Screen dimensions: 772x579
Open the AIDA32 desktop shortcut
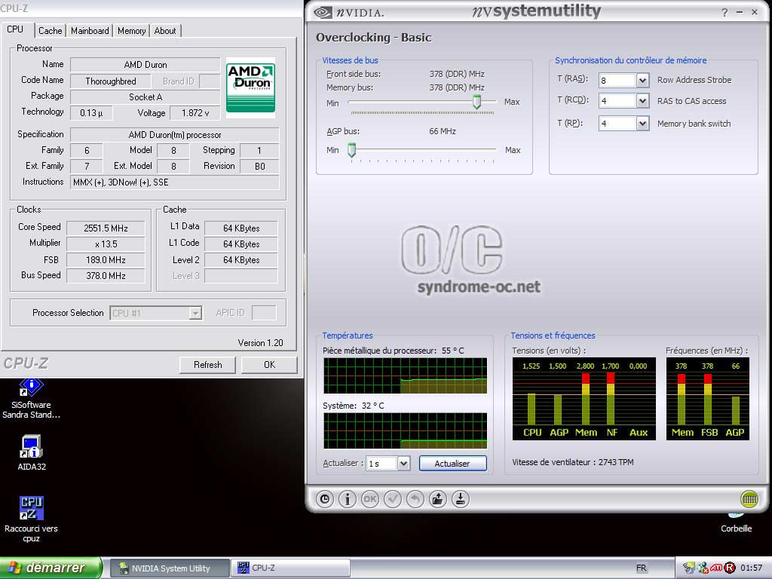point(32,453)
